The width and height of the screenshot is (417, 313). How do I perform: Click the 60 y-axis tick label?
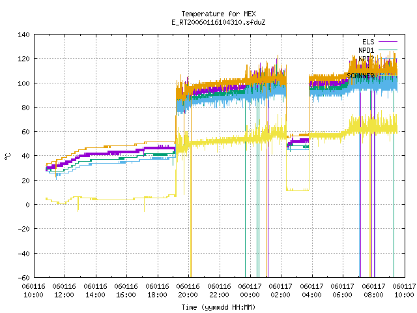coord(25,132)
